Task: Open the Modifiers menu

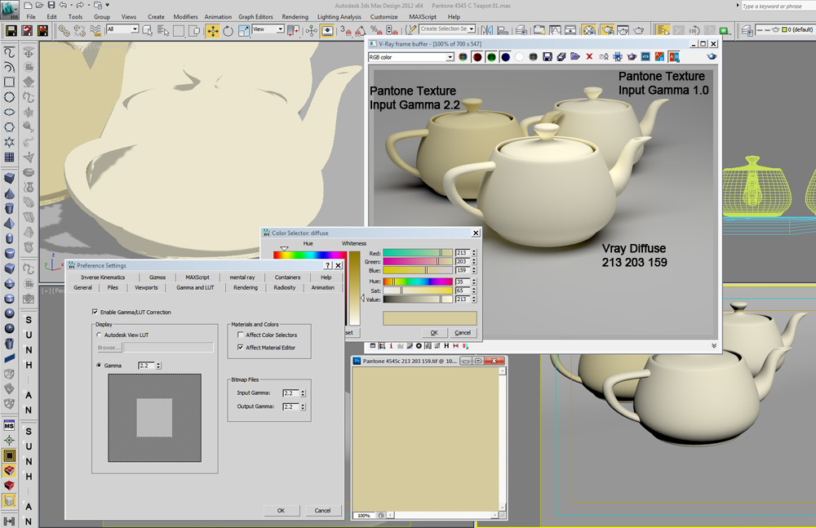Action: click(x=185, y=16)
